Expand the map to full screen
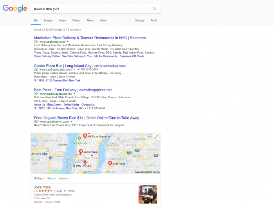This screenshot has width=274, height=204. tap(156, 137)
